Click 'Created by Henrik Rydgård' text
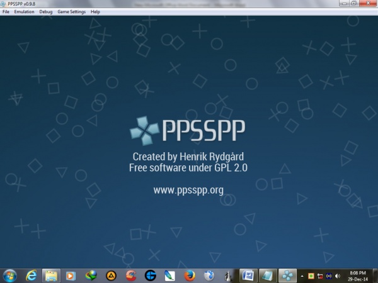Image resolution: width=378 pixels, height=283 pixels. 188,157
